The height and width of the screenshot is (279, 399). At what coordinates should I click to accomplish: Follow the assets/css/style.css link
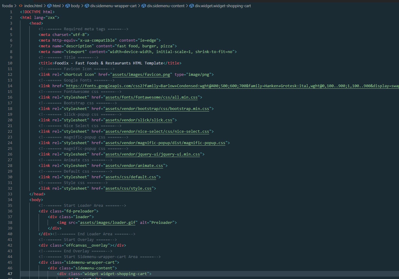[128, 188]
